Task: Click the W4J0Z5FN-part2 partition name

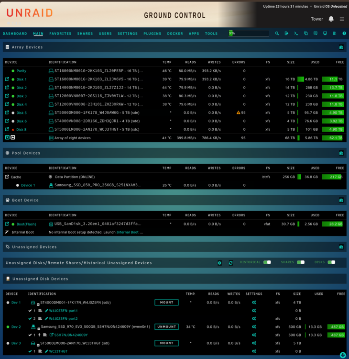Action: point(64,319)
